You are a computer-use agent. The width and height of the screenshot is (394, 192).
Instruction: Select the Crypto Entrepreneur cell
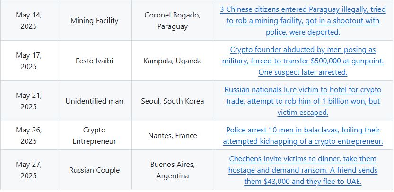pos(95,136)
